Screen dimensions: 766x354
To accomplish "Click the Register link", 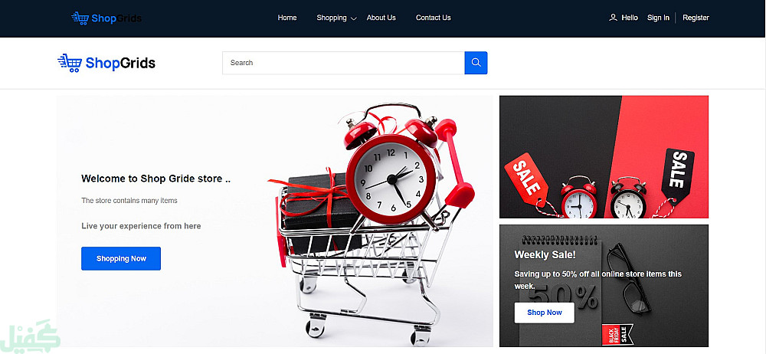I will pyautogui.click(x=696, y=18).
